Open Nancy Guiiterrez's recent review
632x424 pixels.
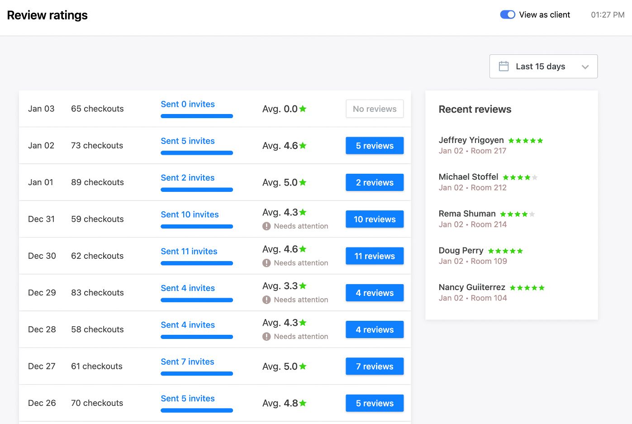point(471,287)
